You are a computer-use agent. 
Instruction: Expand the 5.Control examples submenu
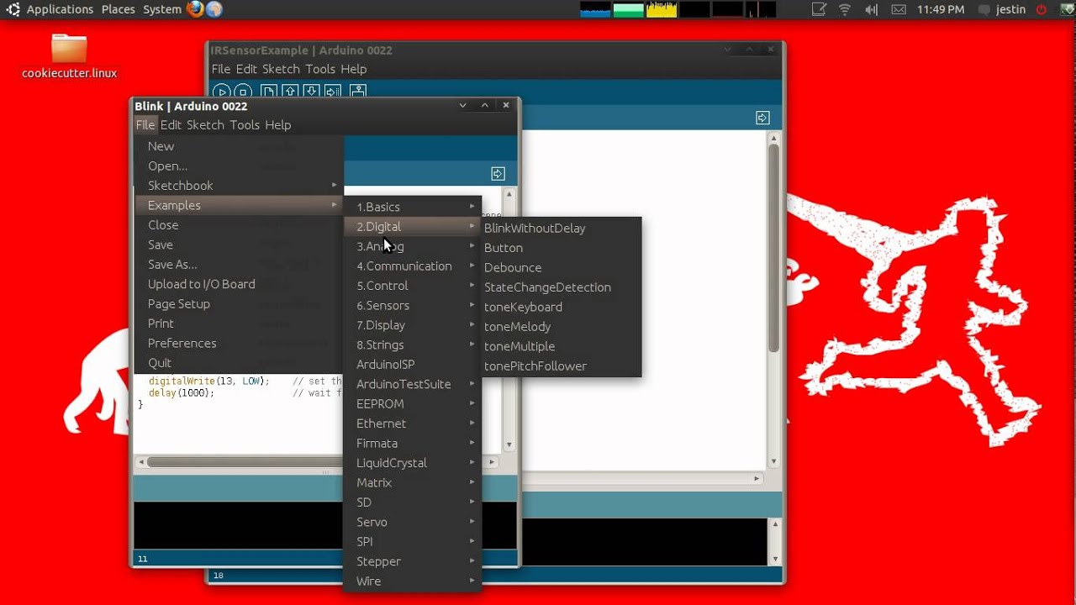(413, 286)
